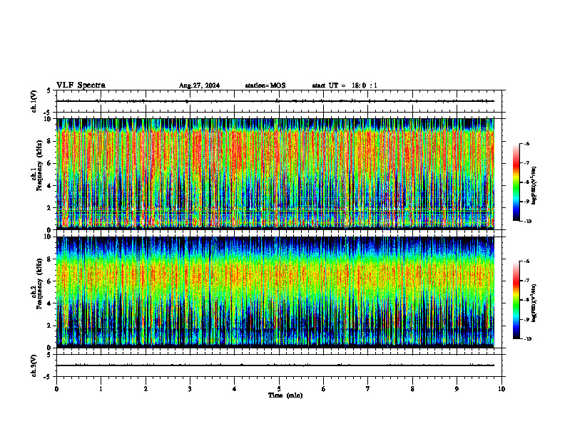Screen dimensions: 565x436
Task: Click the "ch.3(V)" axis label at bottom
Action: [x=34, y=366]
